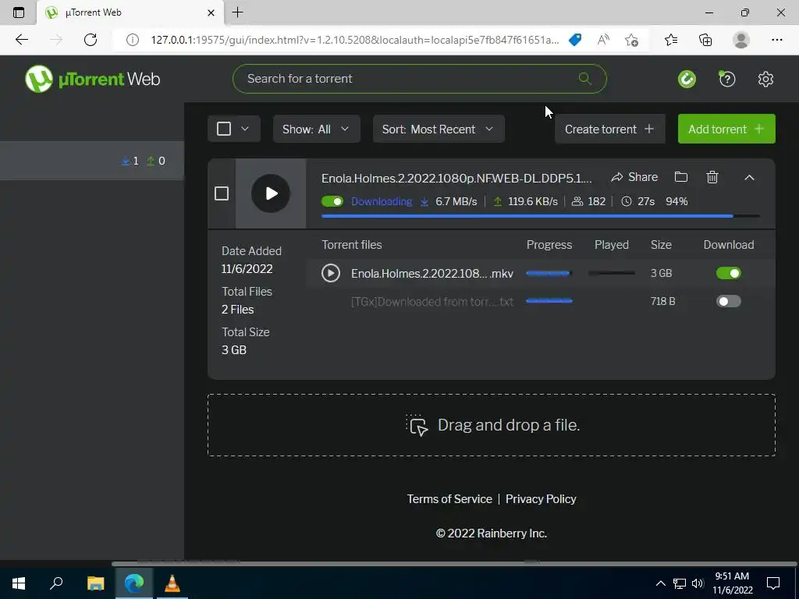Play the Enola.Holmes .mkv file
799x599 pixels.
click(331, 273)
